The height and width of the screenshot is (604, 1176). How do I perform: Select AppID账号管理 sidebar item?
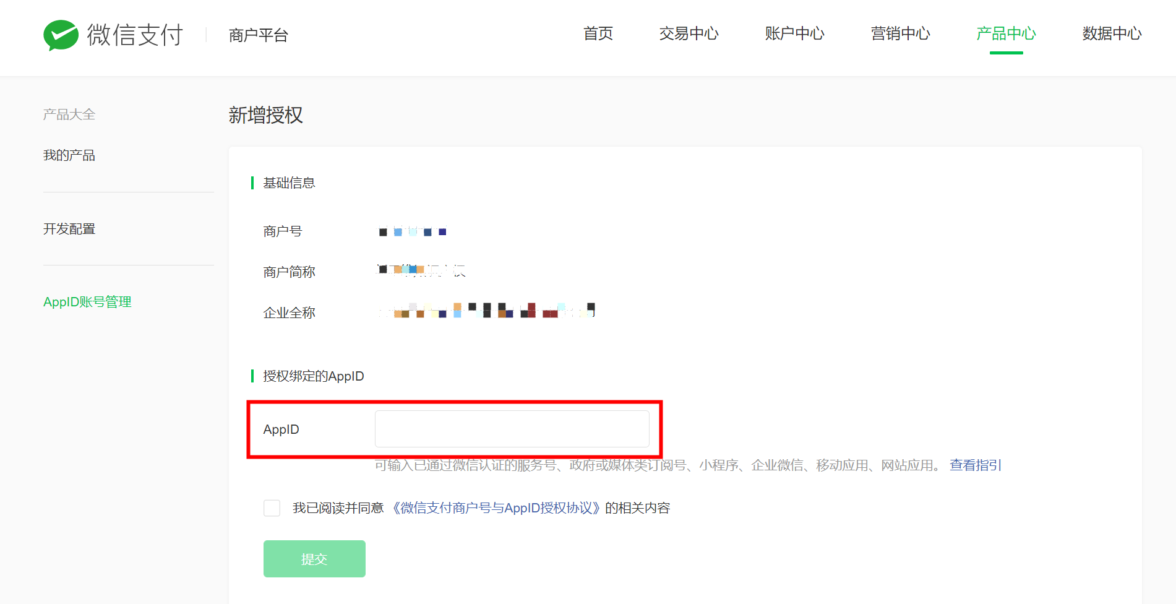point(87,302)
